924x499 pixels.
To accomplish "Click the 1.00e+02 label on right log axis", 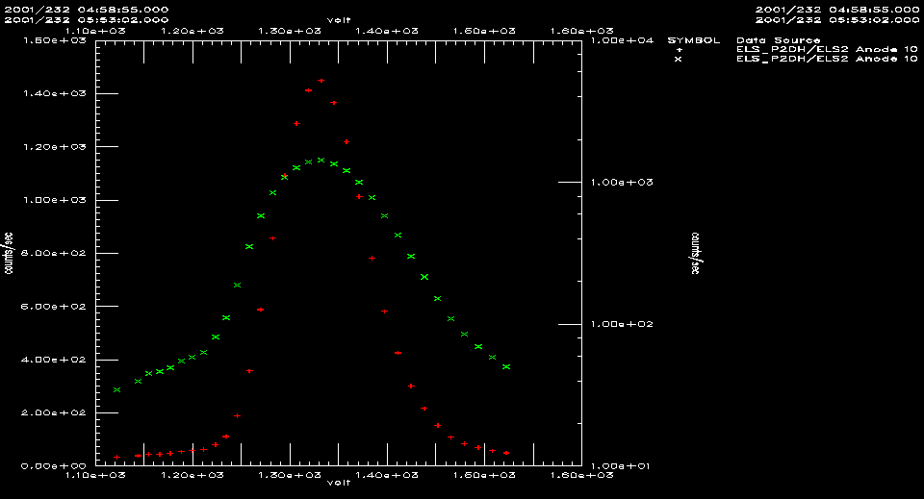I will pyautogui.click(x=622, y=324).
